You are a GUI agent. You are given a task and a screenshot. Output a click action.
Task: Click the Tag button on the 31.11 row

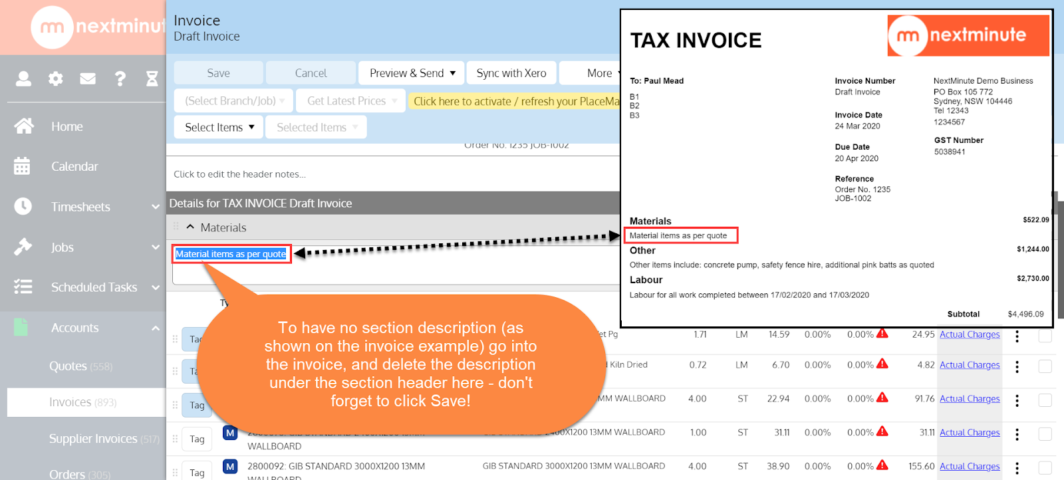tap(197, 439)
